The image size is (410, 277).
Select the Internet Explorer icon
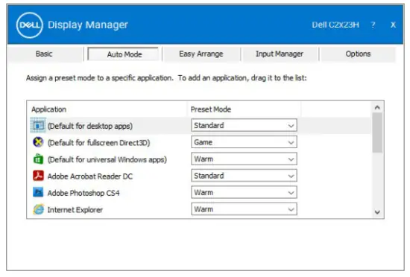click(38, 209)
